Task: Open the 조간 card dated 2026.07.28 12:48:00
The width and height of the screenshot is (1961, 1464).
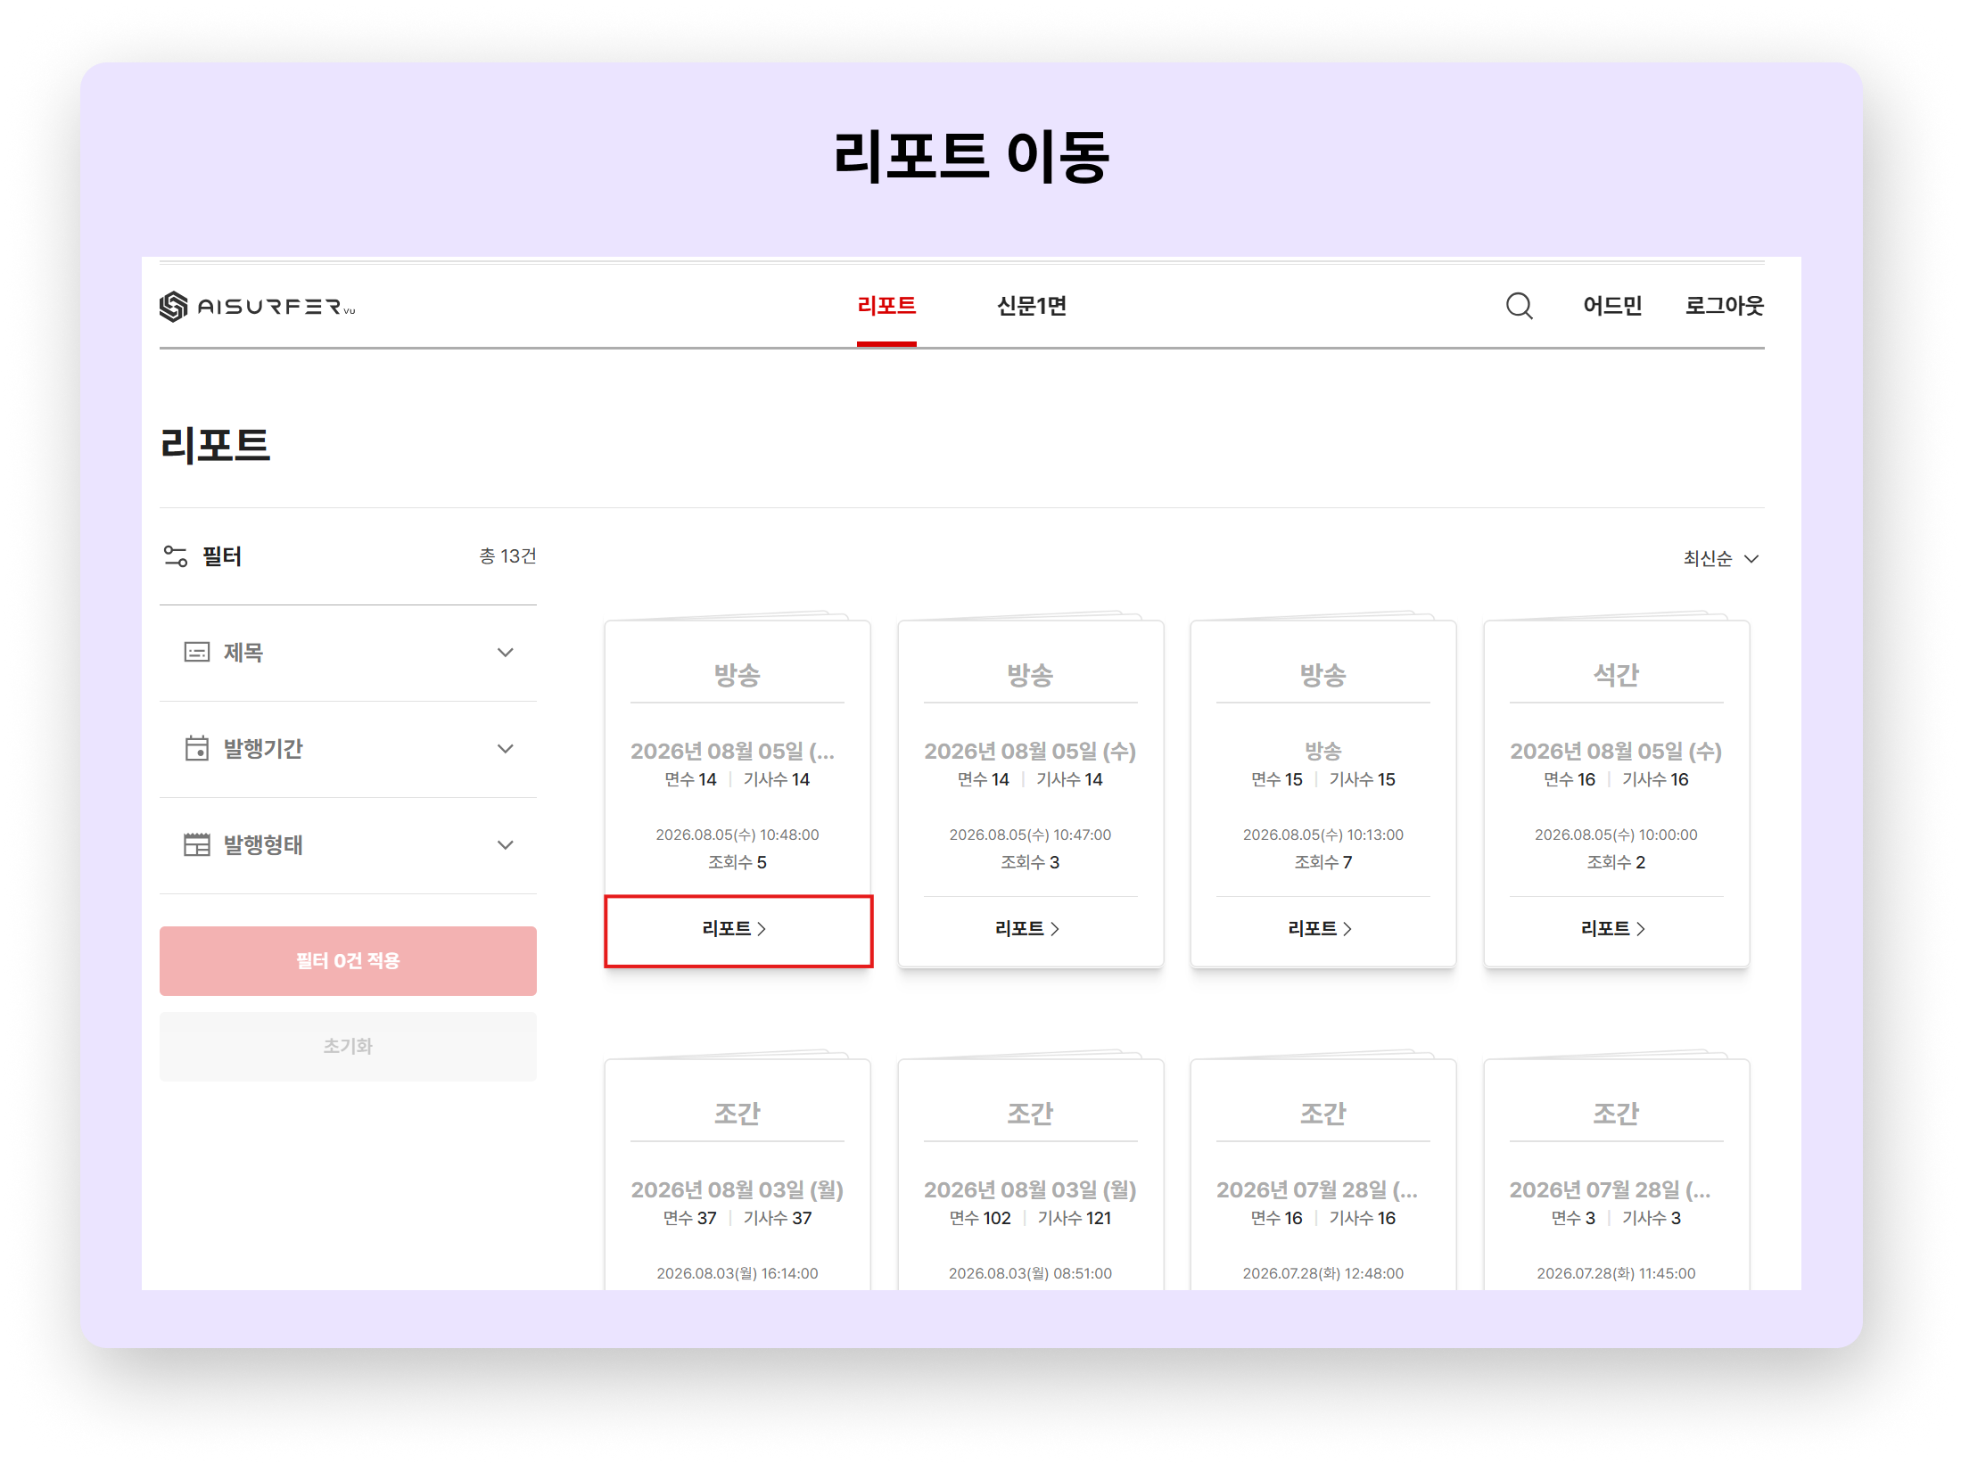Action: pyautogui.click(x=1323, y=1174)
